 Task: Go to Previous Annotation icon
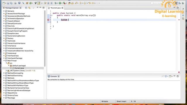click(85, 3)
